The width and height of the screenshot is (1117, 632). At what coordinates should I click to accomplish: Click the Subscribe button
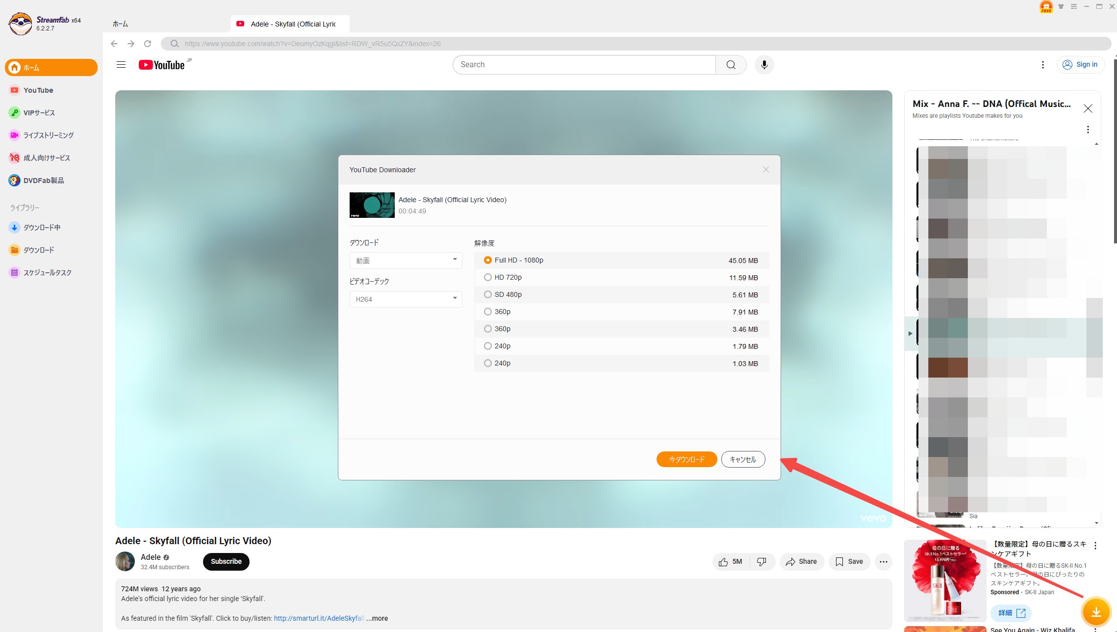click(x=226, y=561)
